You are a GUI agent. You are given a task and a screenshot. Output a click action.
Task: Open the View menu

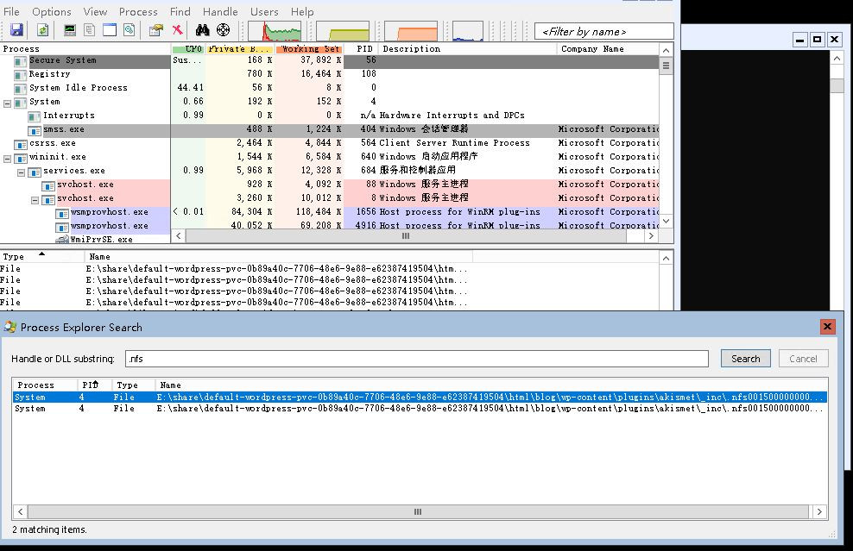click(x=95, y=11)
